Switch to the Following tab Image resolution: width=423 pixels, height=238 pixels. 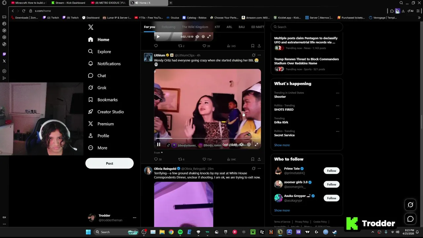pyautogui.click(x=169, y=27)
